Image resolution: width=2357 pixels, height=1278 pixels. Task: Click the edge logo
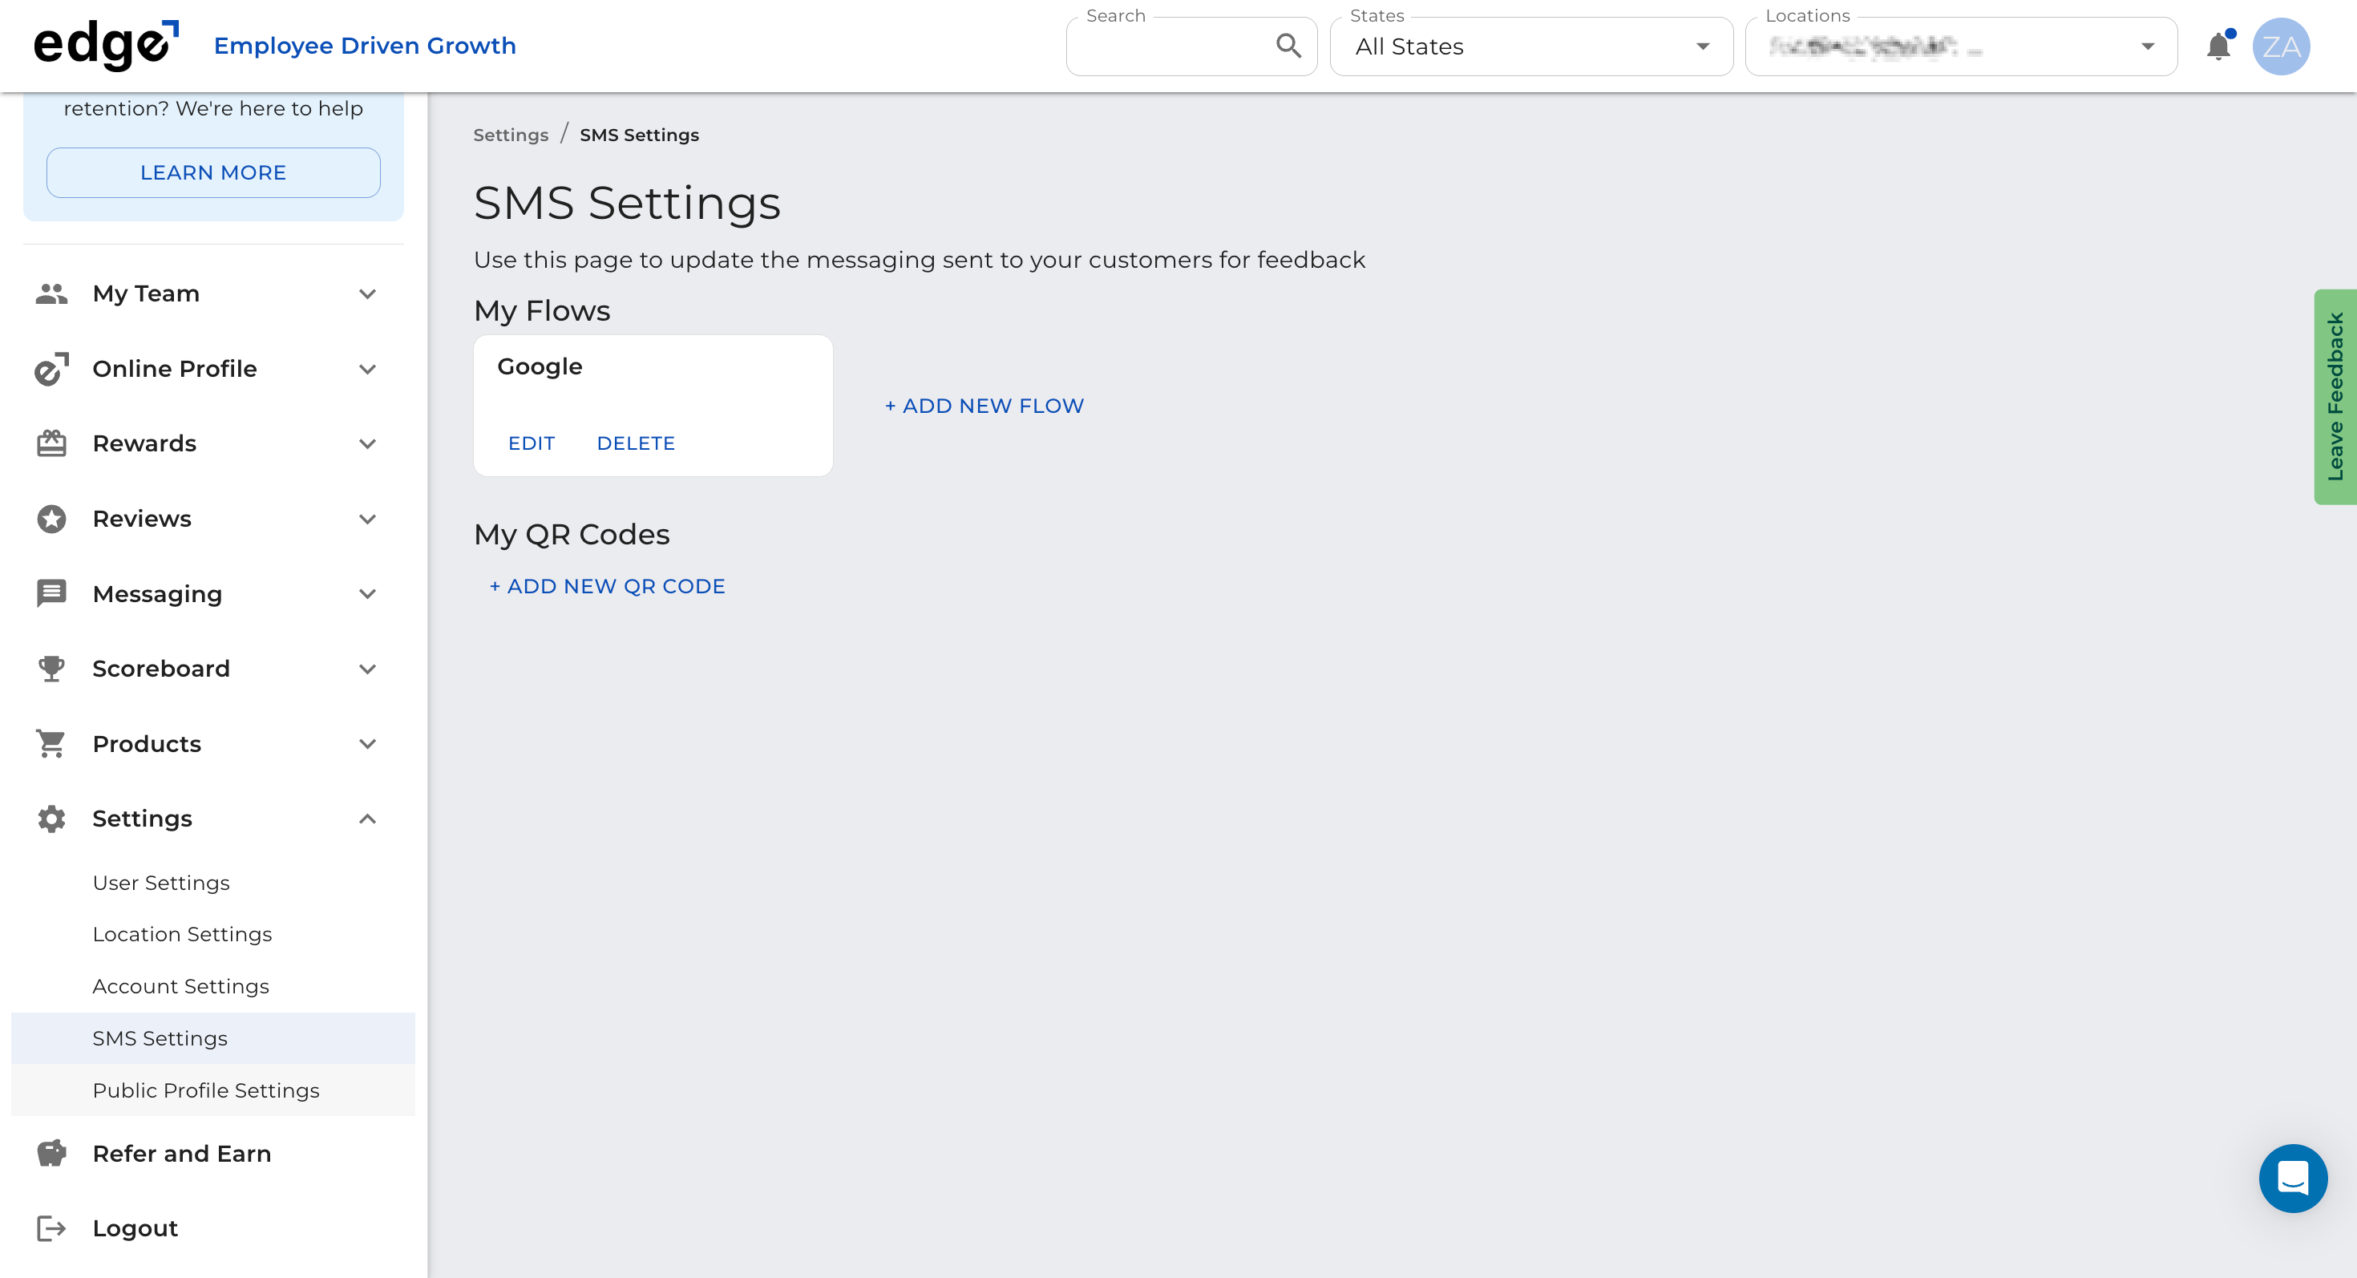105,45
